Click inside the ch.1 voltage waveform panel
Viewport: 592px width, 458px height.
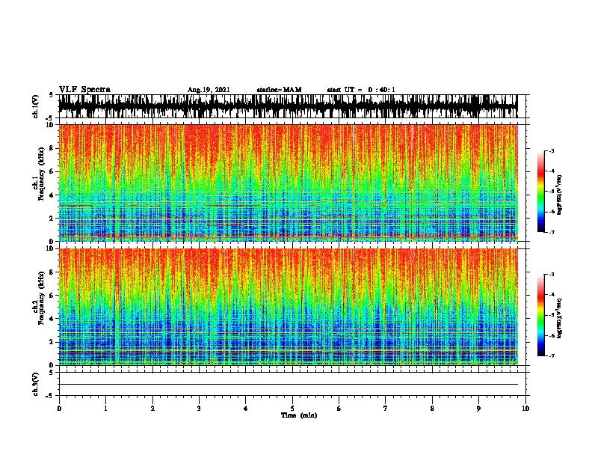coord(294,106)
